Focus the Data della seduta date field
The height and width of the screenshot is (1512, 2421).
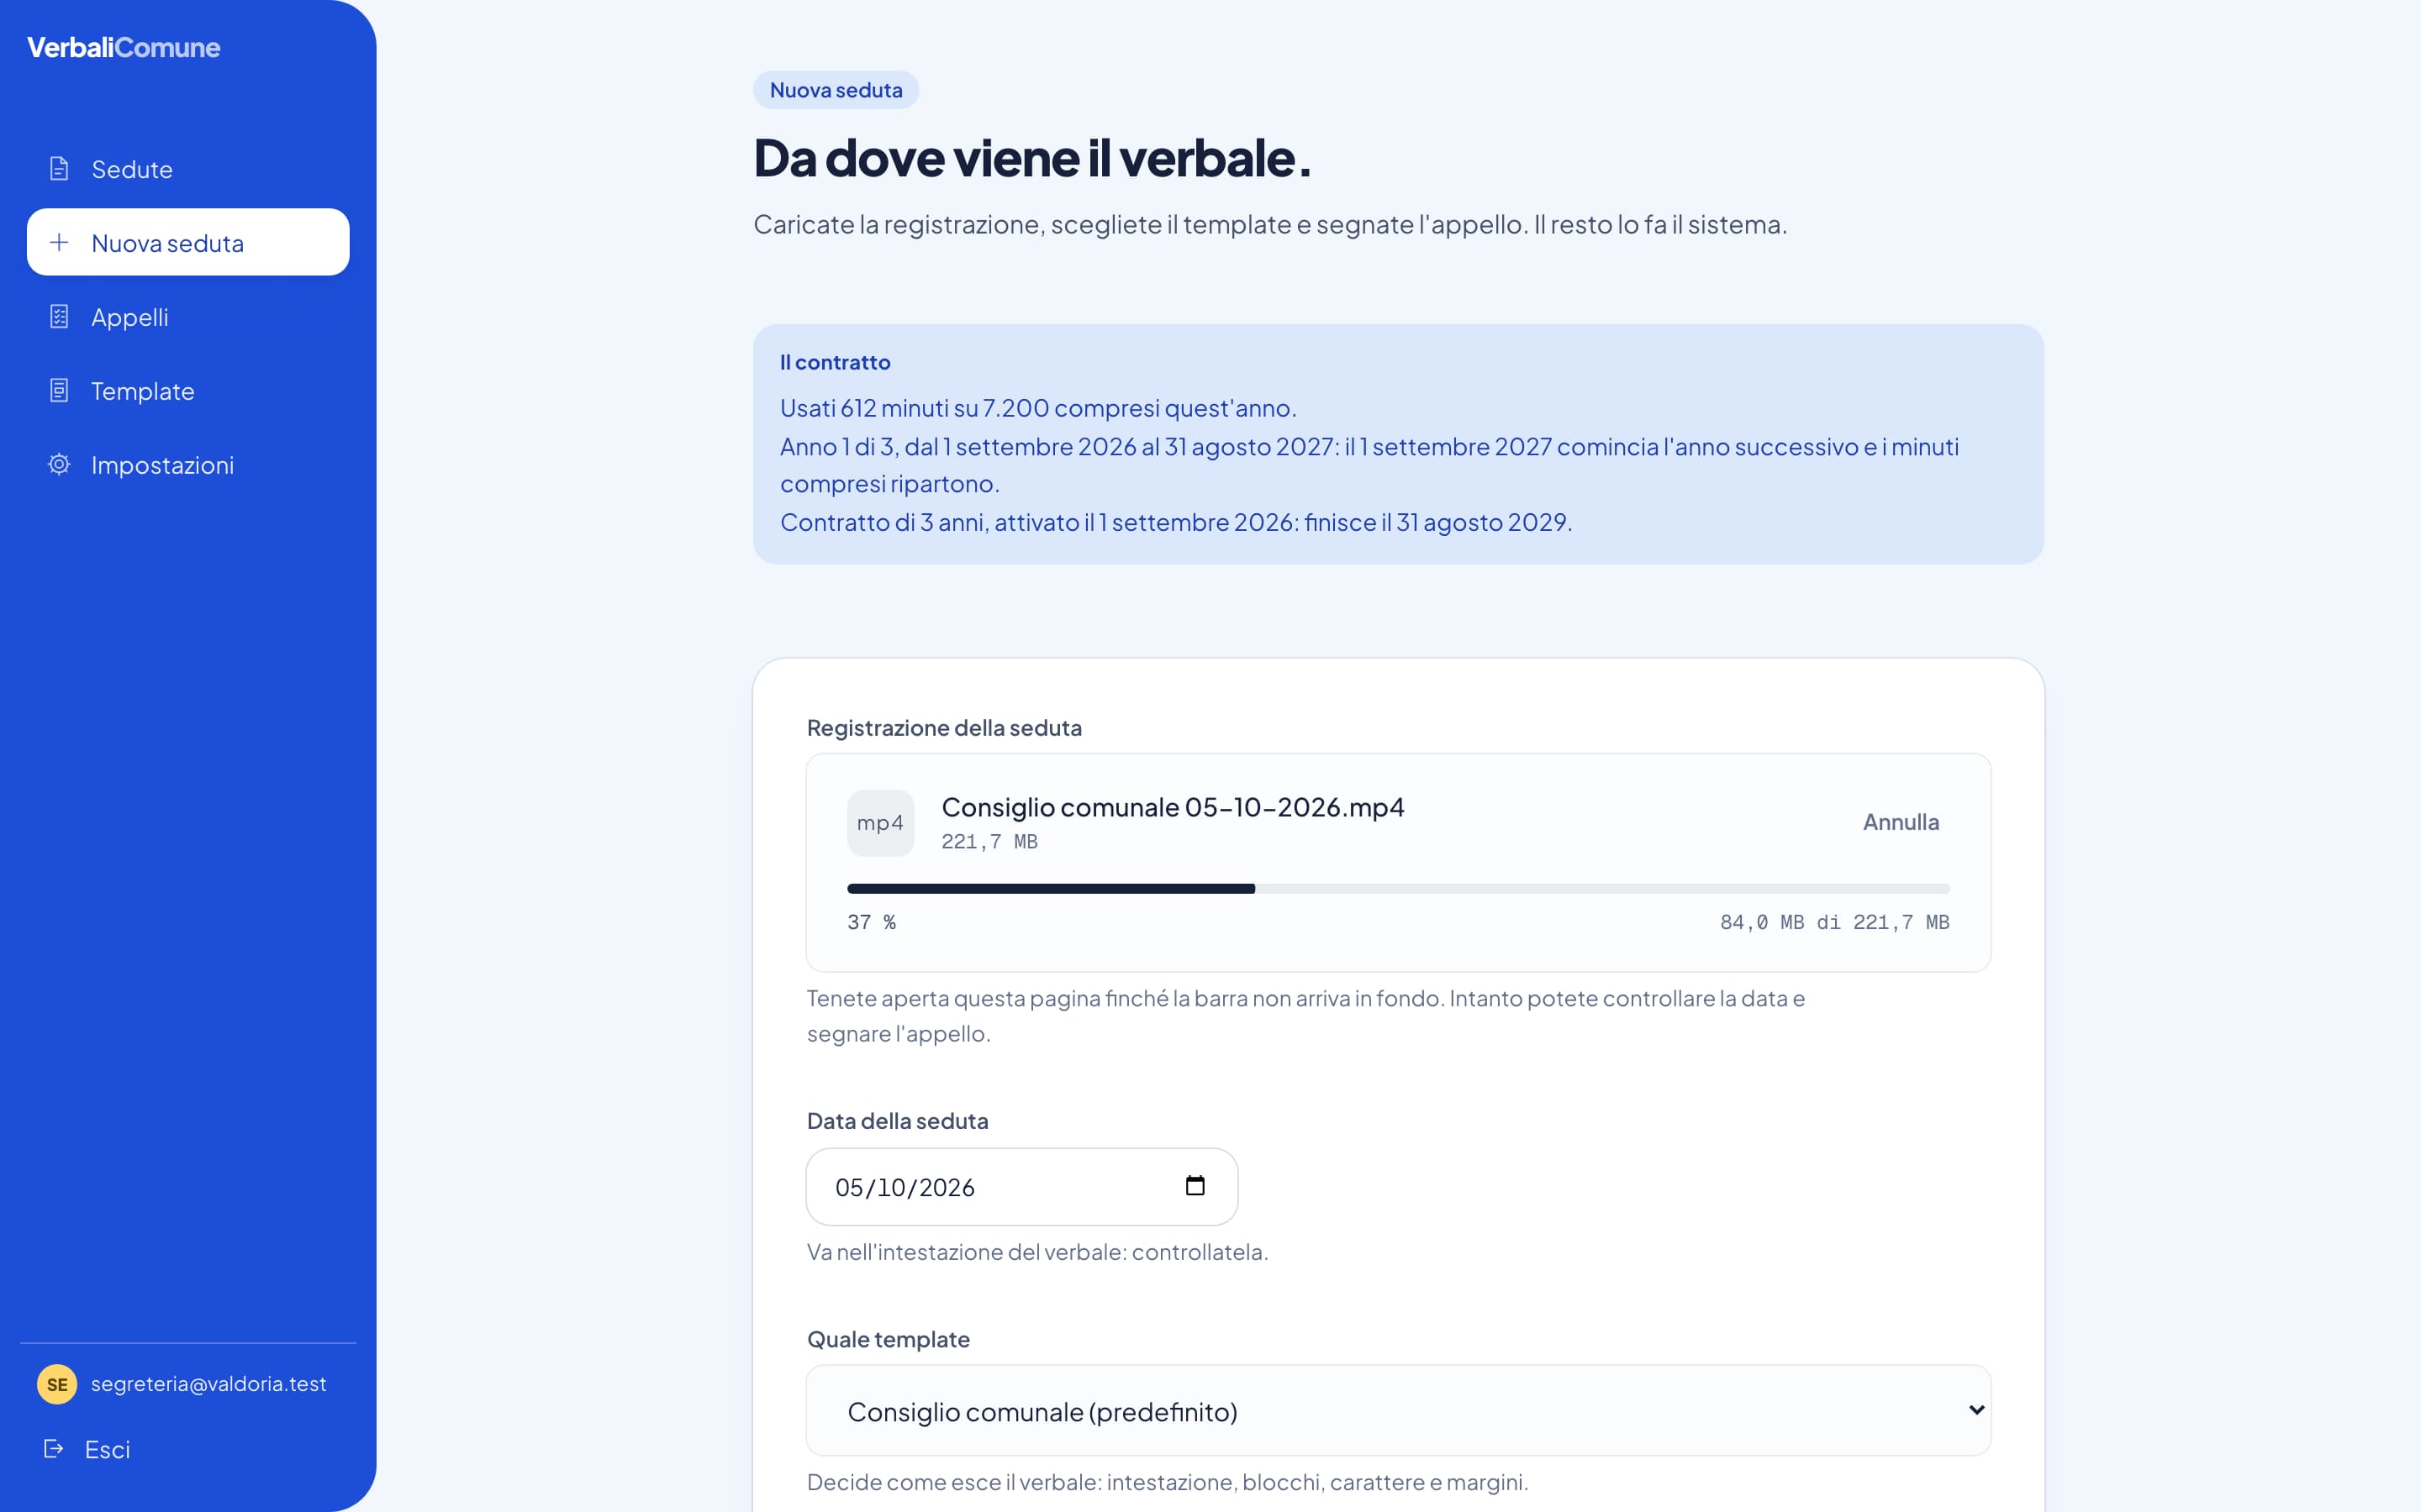point(1021,1187)
